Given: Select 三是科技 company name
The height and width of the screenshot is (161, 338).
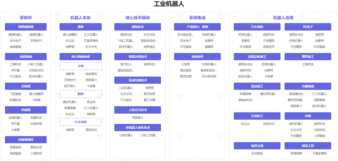Looking at the screenshot, I should (x=36, y=154).
